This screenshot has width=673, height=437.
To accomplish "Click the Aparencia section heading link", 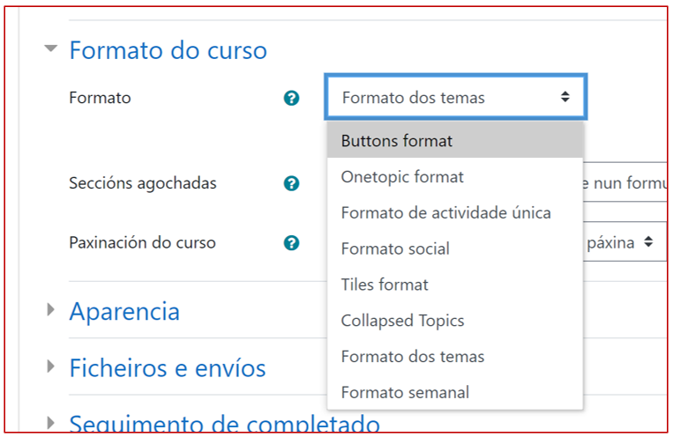I will click(x=124, y=311).
